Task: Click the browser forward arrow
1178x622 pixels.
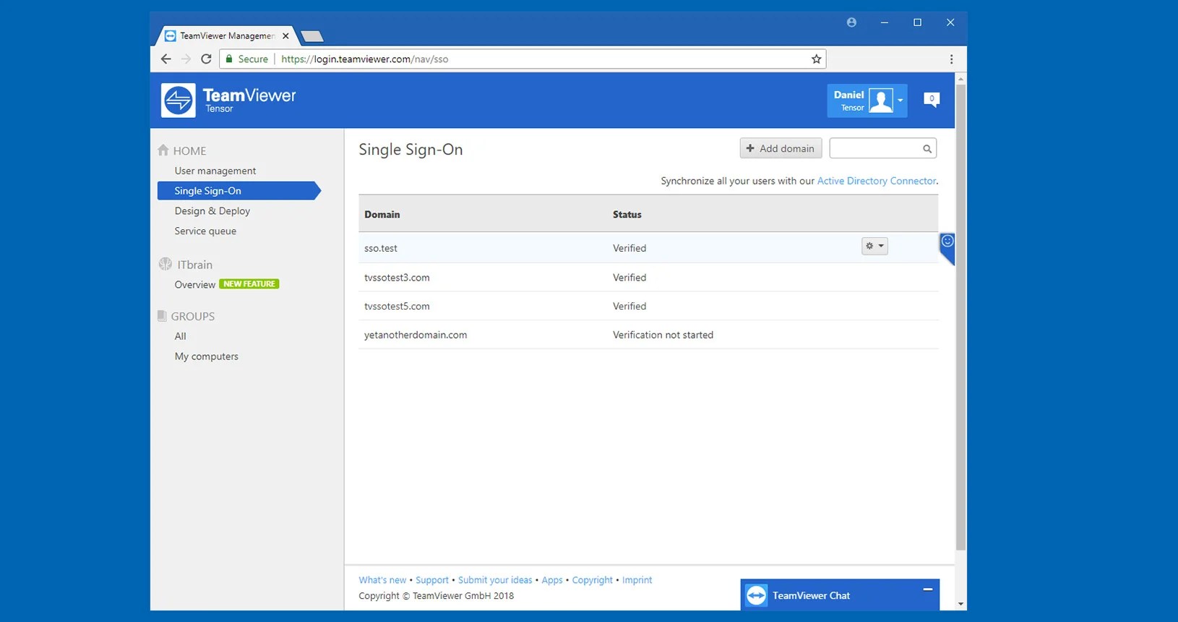Action: (186, 59)
